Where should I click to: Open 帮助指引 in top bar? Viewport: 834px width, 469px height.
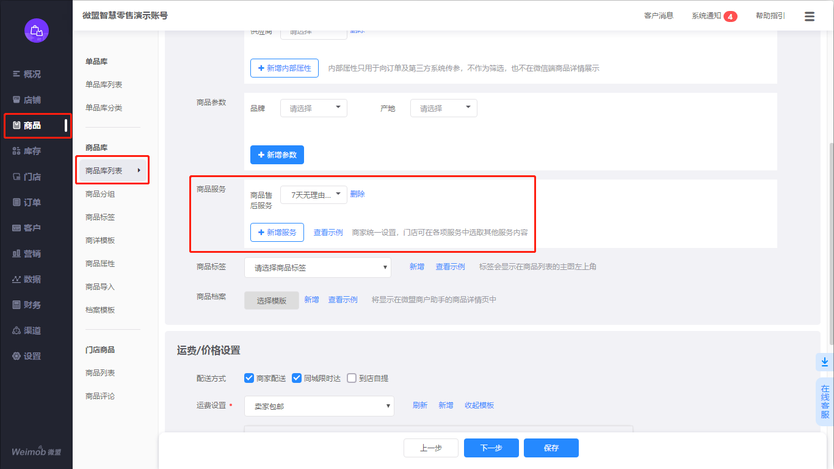coord(771,16)
